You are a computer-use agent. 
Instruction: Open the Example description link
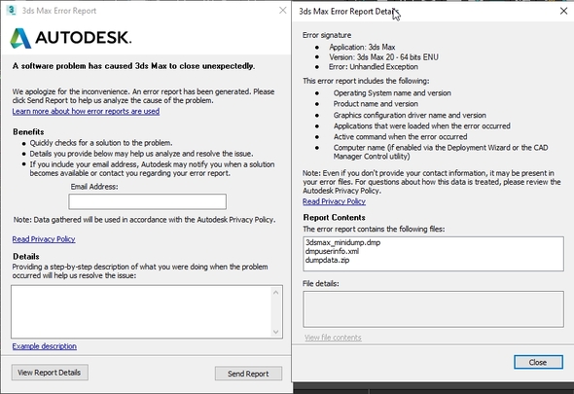click(x=45, y=346)
